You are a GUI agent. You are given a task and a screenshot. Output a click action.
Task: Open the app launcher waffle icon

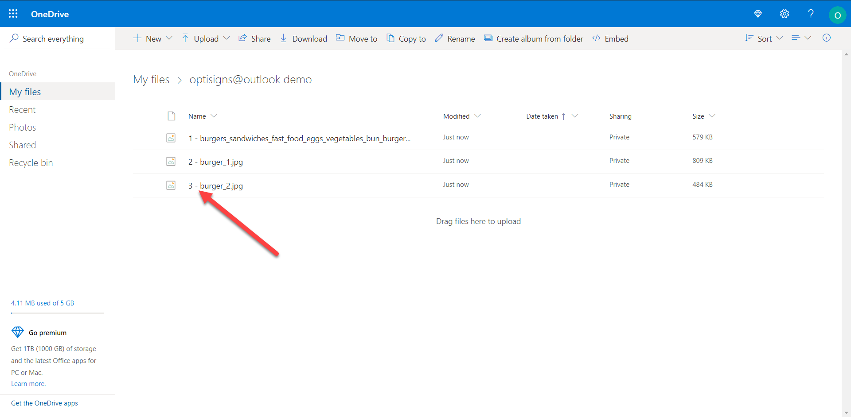point(13,14)
